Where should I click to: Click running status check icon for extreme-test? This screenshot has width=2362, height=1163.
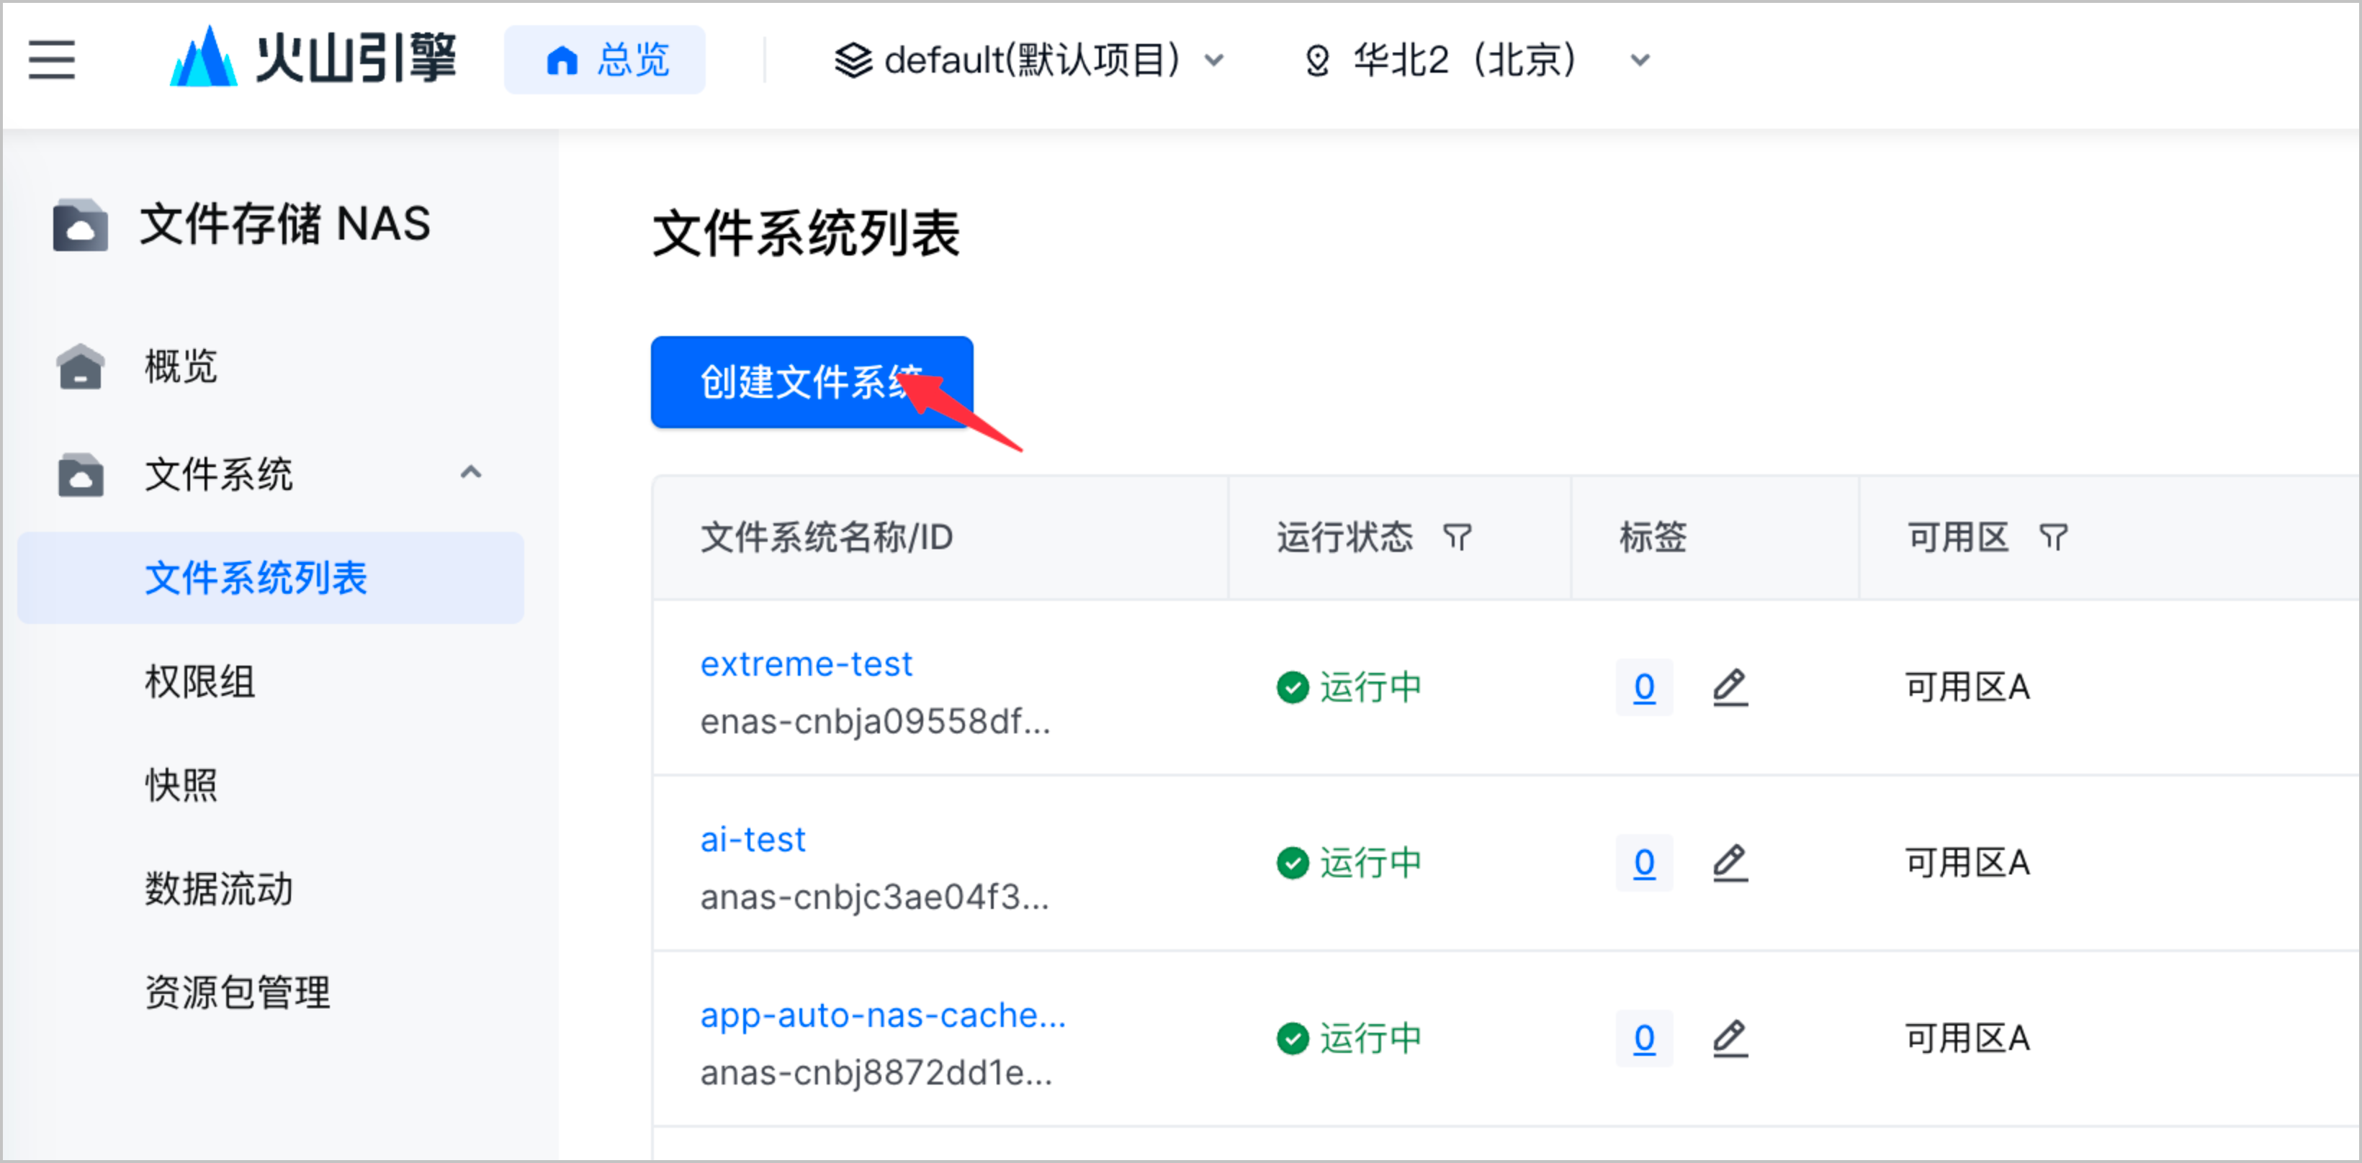point(1292,687)
